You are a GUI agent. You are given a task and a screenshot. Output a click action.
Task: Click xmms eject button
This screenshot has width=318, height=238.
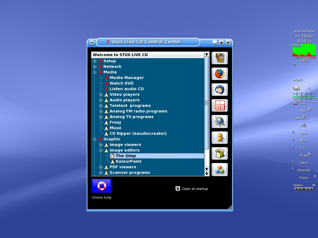pos(311,189)
